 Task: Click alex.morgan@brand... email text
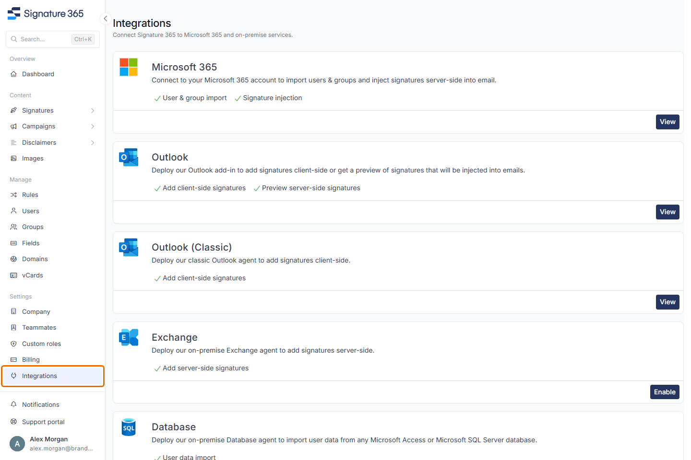coord(61,448)
